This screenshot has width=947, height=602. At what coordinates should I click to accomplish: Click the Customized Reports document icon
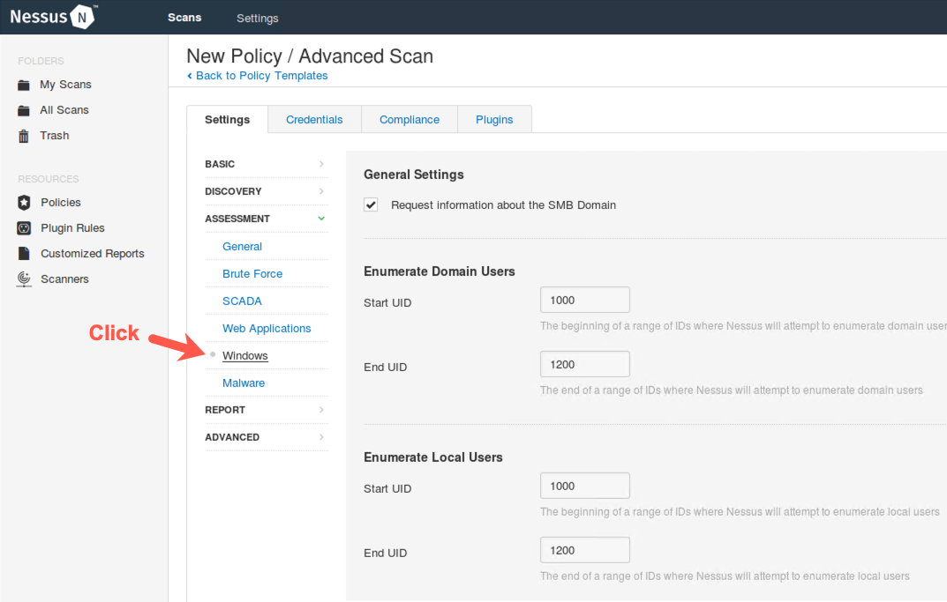pyautogui.click(x=24, y=254)
